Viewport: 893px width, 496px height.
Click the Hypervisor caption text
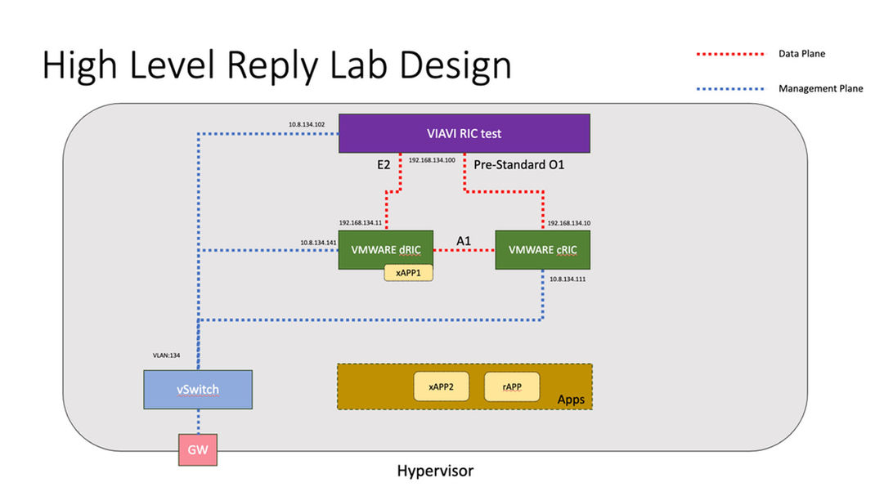[435, 471]
